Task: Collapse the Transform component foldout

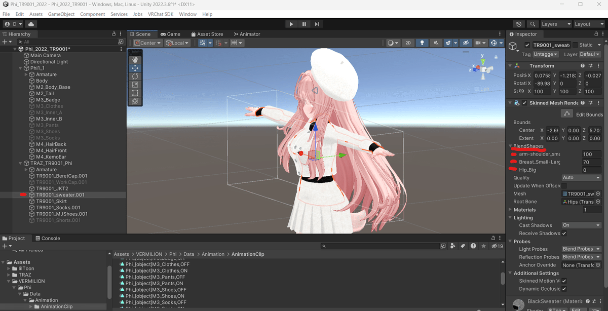Action: click(x=510, y=66)
